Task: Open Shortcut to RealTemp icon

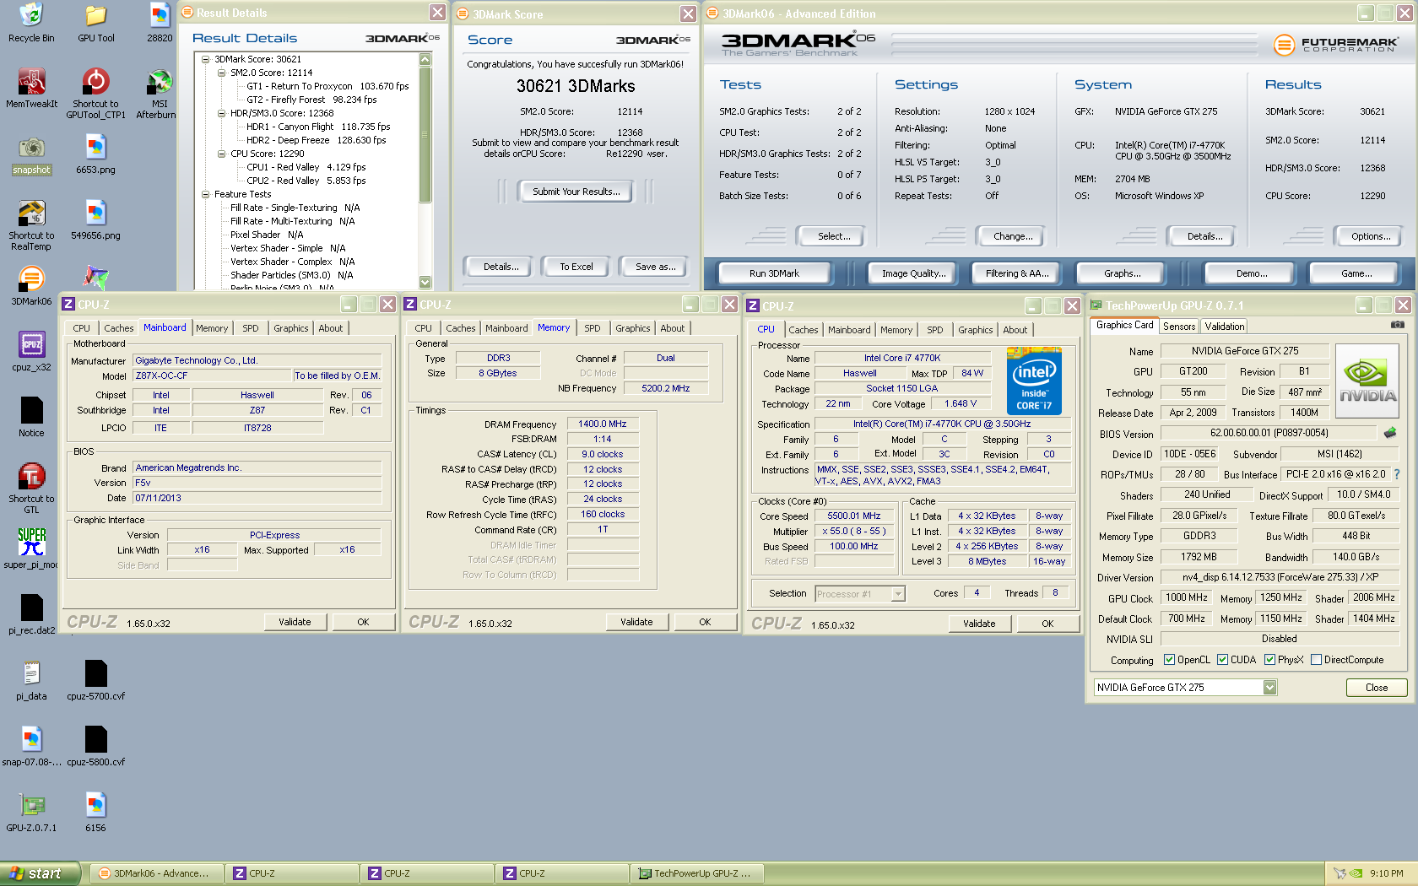Action: point(31,225)
